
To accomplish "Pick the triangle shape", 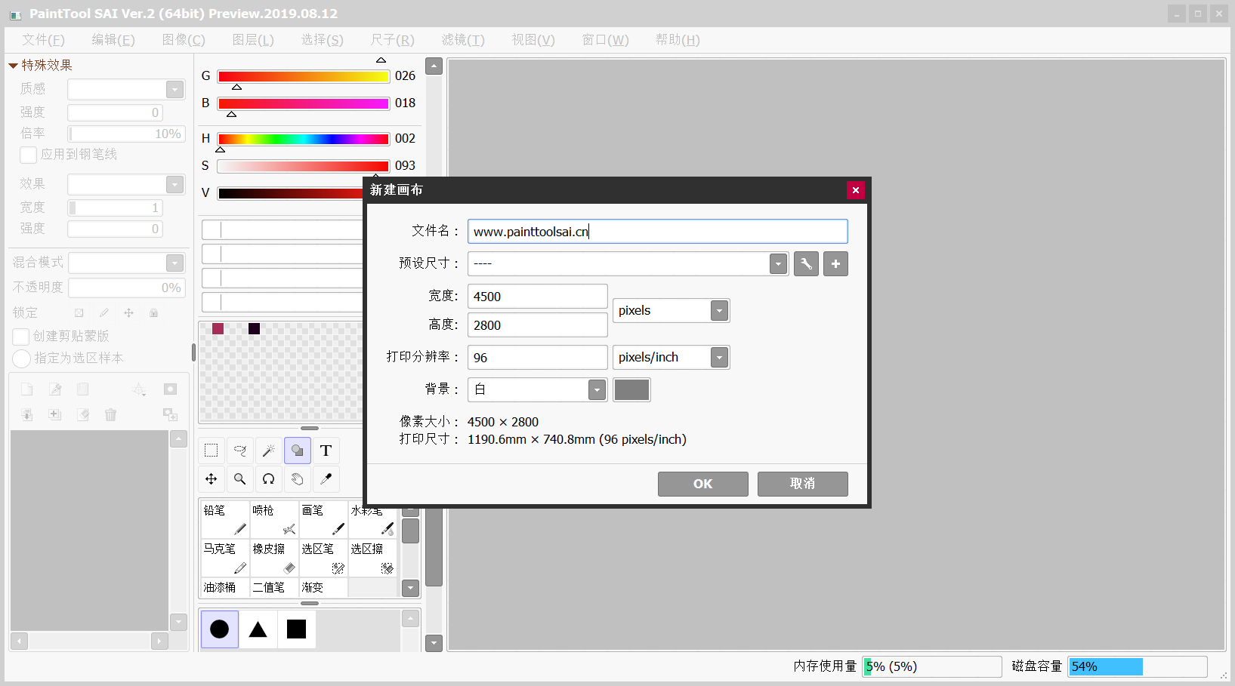I will (258, 629).
